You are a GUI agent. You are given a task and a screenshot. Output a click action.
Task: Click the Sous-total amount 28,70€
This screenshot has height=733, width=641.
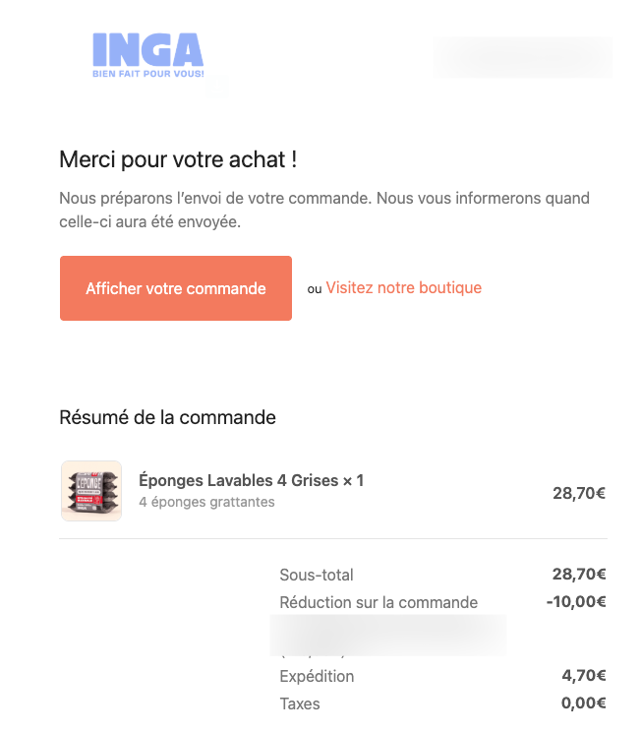tap(578, 575)
